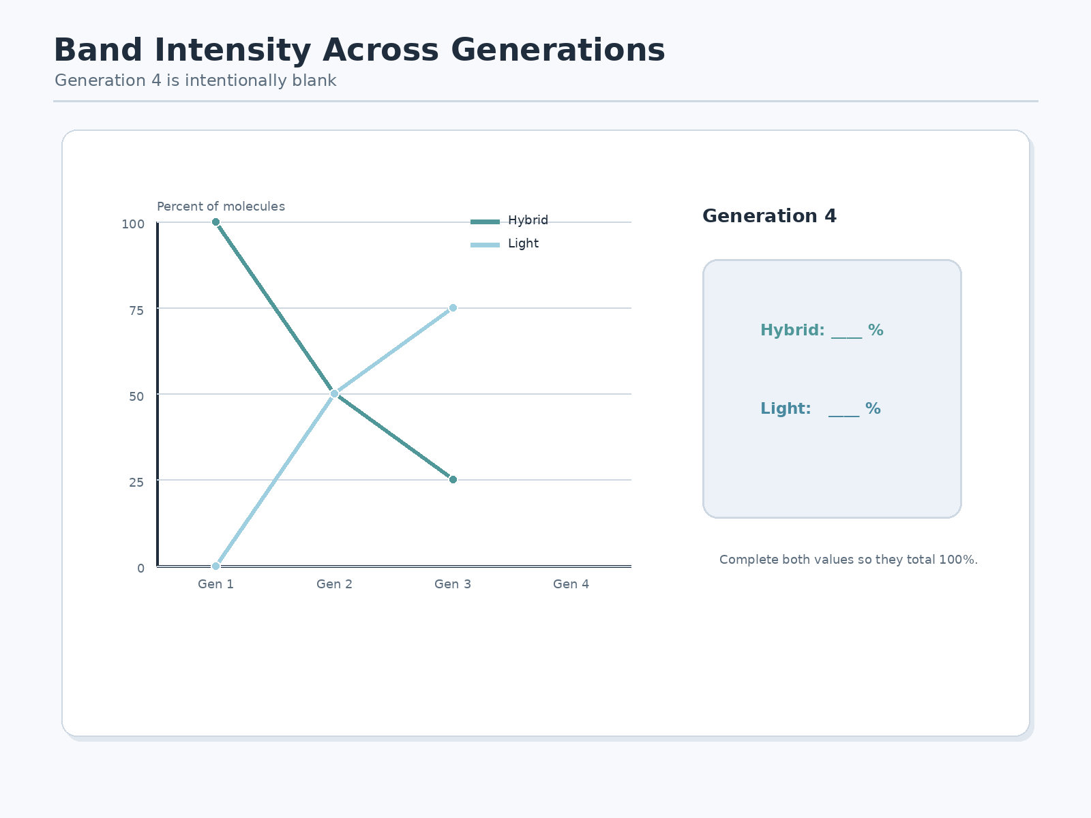Click the 100 tick on the y-axis
This screenshot has width=1091, height=818.
pos(133,224)
